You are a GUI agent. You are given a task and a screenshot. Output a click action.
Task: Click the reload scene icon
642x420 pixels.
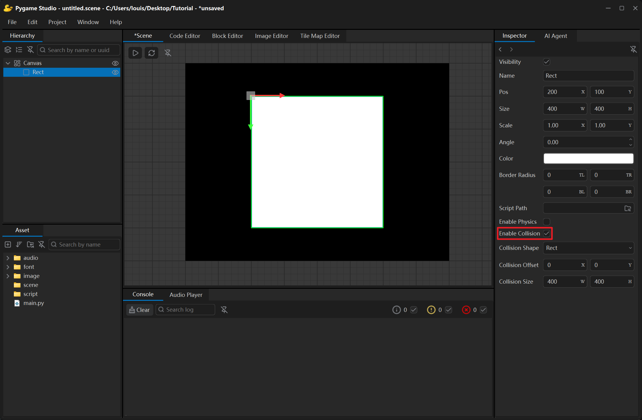point(152,53)
